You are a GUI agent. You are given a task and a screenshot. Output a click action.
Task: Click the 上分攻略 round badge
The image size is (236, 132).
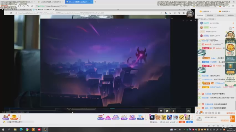pyautogui.click(x=190, y=14)
